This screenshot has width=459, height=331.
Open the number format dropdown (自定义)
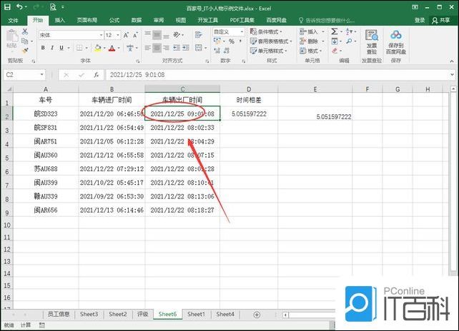243,31
